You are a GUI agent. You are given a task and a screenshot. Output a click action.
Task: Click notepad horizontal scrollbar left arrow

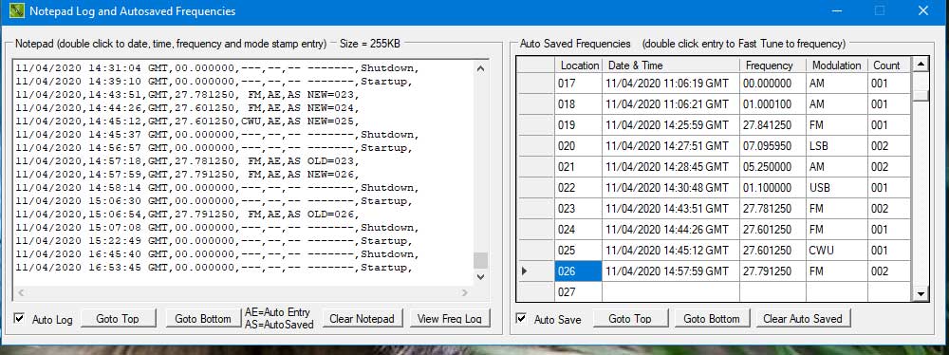21,292
